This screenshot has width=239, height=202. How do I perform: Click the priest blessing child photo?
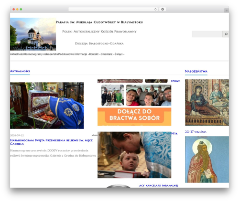[134, 155]
